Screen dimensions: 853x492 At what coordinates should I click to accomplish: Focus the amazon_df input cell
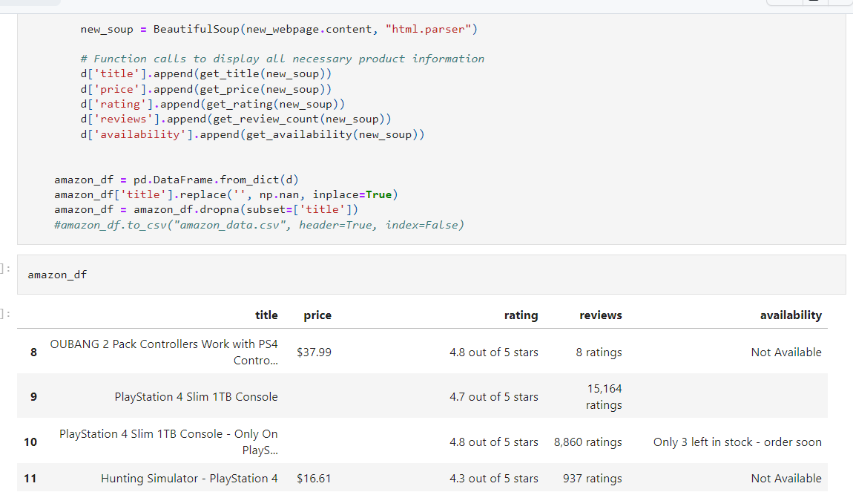pyautogui.click(x=430, y=275)
